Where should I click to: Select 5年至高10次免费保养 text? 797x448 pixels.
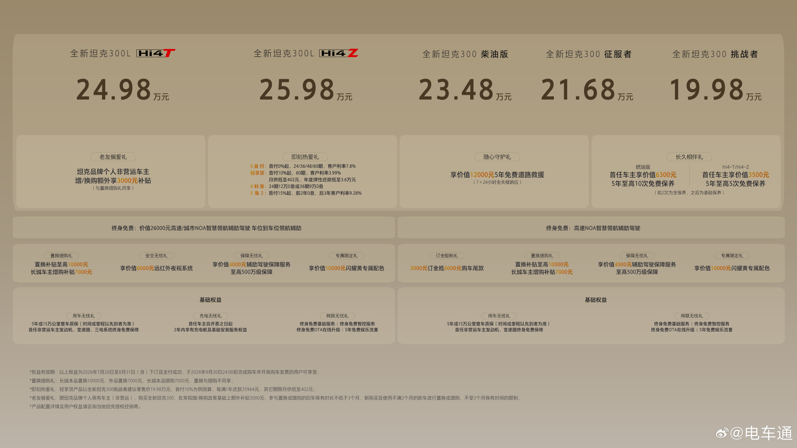[x=643, y=184]
